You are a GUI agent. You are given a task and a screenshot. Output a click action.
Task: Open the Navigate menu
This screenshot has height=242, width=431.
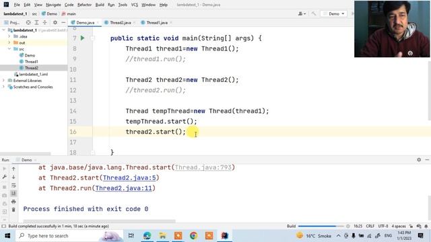click(x=53, y=5)
